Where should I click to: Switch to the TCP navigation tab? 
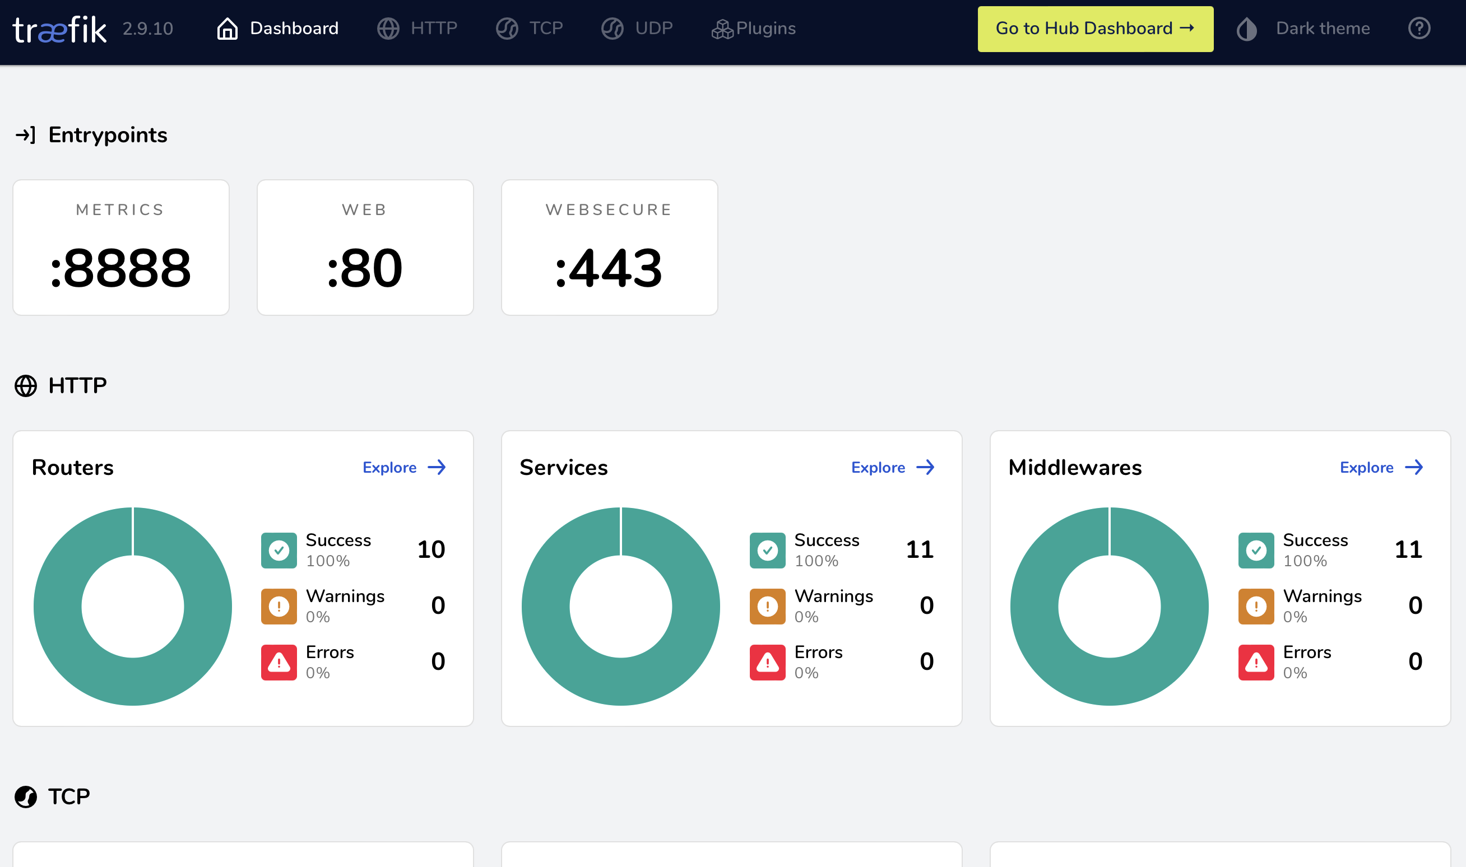[x=530, y=29]
